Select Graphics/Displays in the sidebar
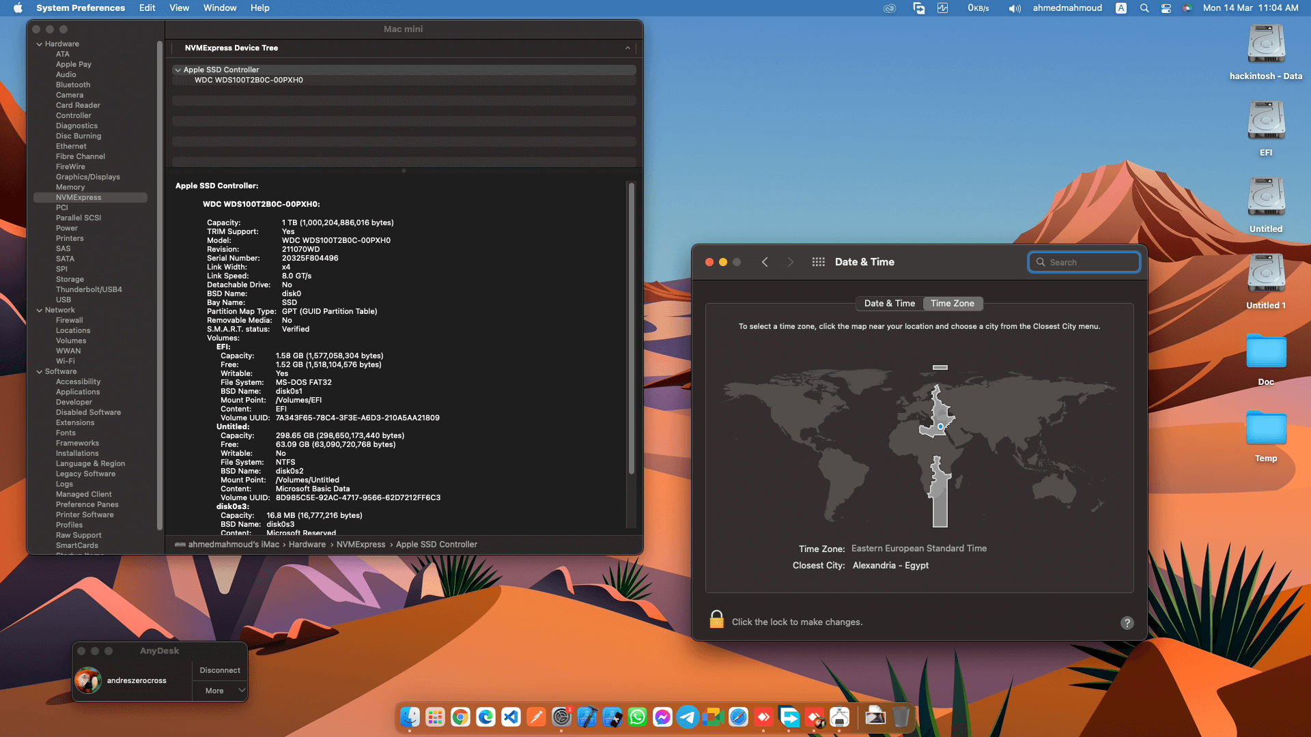The height and width of the screenshot is (737, 1311). click(88, 177)
